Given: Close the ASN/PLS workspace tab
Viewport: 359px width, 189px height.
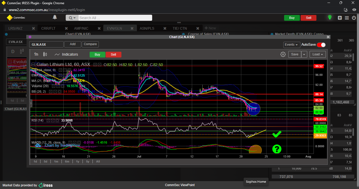Looking at the screenshot, I should click(x=165, y=28).
